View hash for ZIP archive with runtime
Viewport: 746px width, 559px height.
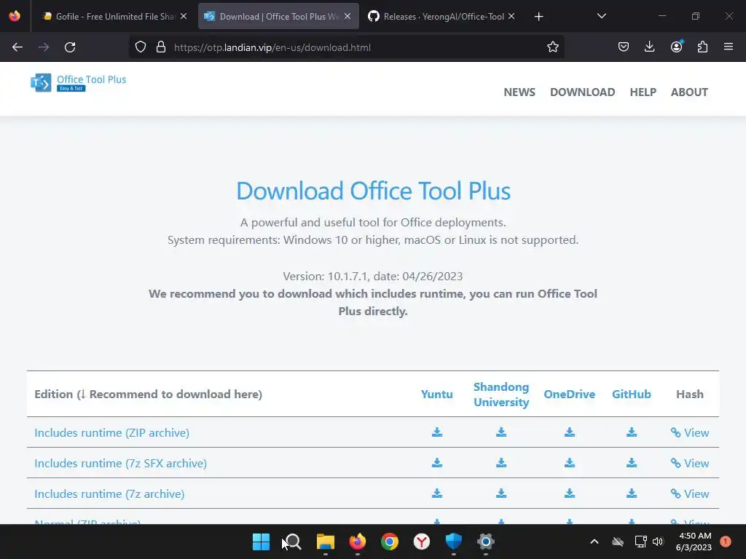[x=689, y=432]
